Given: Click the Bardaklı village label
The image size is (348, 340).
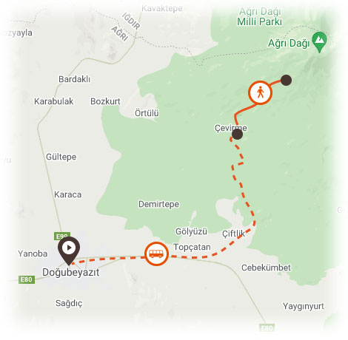Looking at the screenshot, I should pos(74,79).
